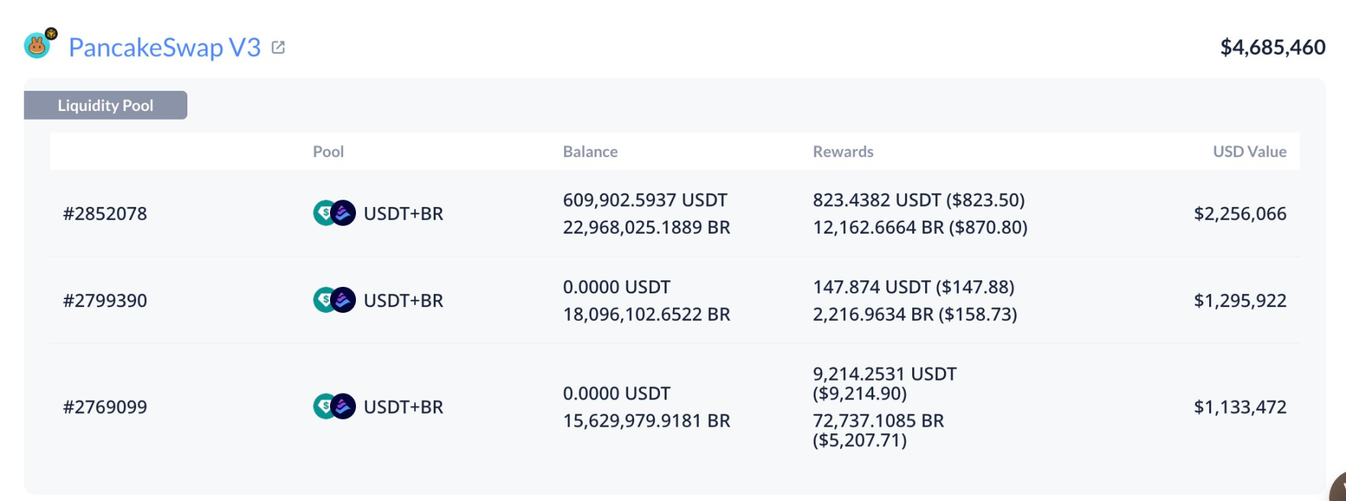Click the $1,295,922 USD value

[1240, 300]
